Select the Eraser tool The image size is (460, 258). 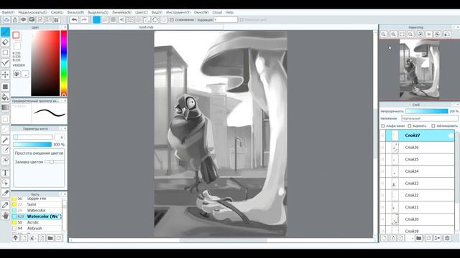click(5, 42)
